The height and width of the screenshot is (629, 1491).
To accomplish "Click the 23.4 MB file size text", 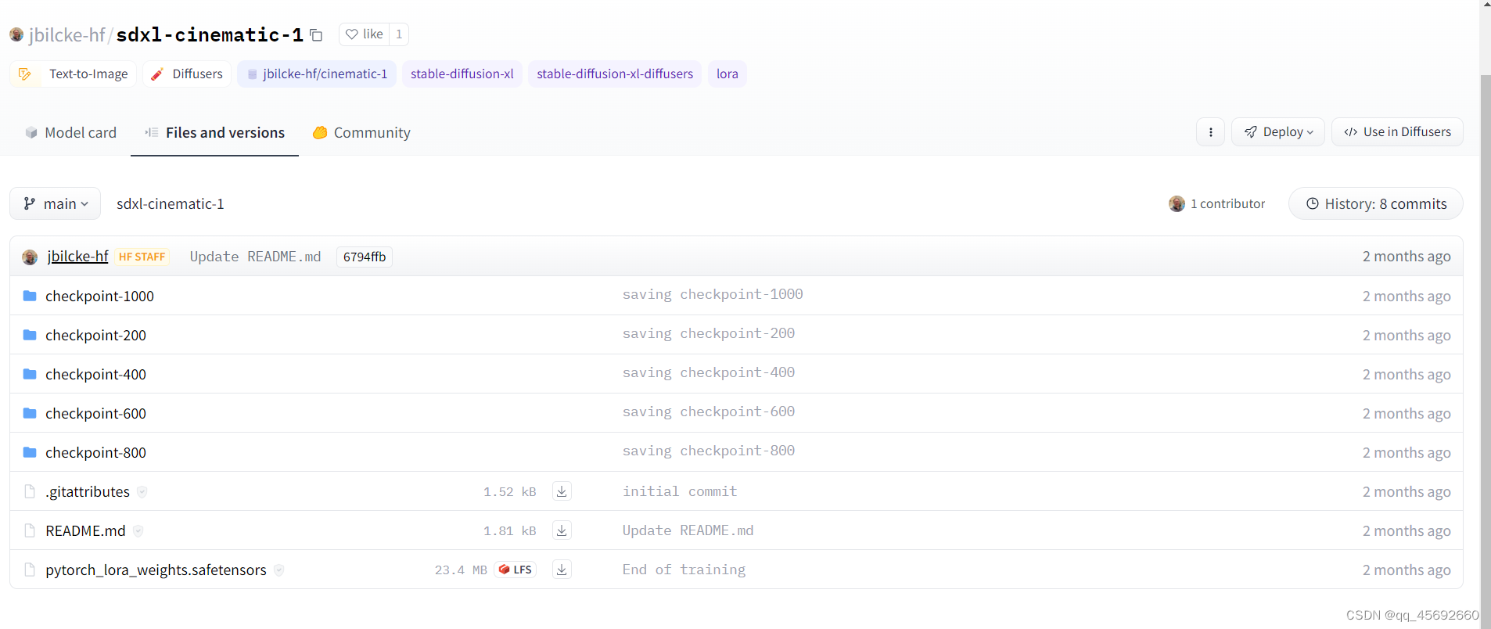I will 461,570.
